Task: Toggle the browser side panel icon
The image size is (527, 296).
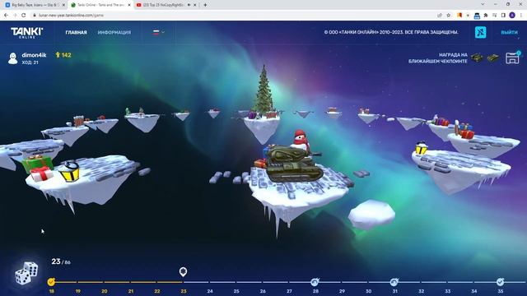Action: click(503, 16)
